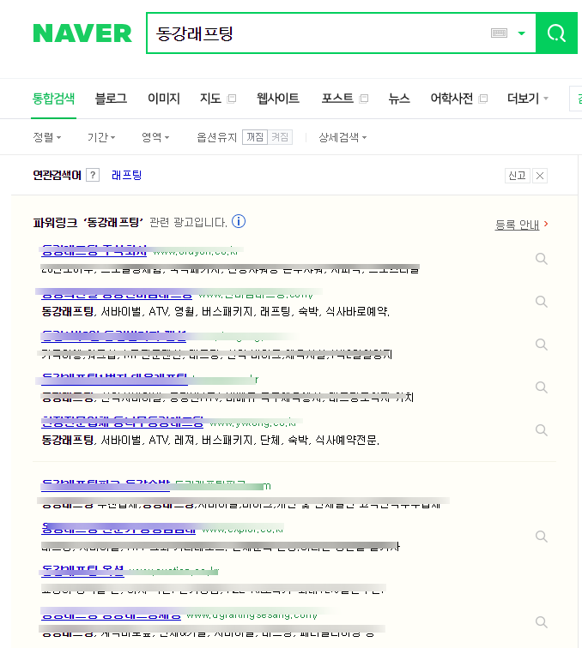Open the second ad title above 영월 description

pos(117,294)
